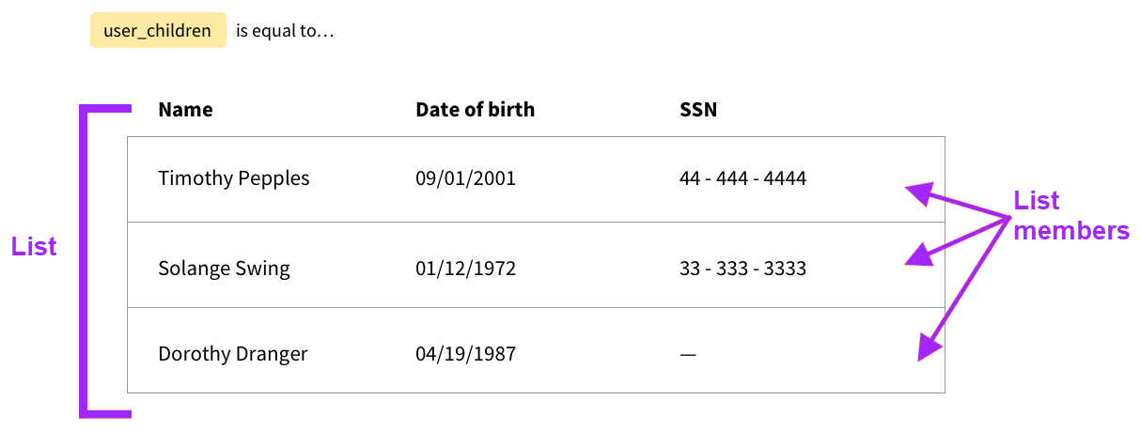
Task: Click the birth date 01/12/1972
Action: [x=465, y=269]
